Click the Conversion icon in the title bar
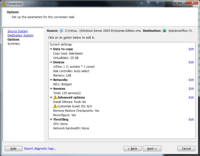Viewport: 200px width, 156px height. click(x=3, y=3)
